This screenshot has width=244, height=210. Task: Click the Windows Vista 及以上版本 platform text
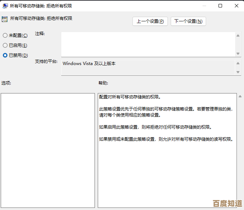coord(89,64)
